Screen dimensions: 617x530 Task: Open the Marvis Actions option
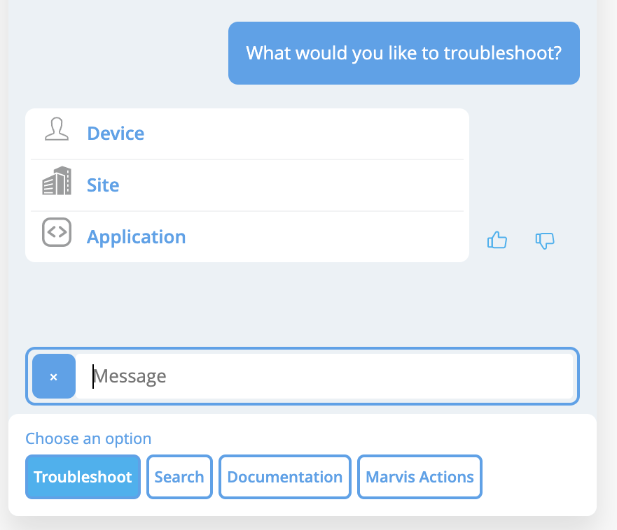(420, 477)
